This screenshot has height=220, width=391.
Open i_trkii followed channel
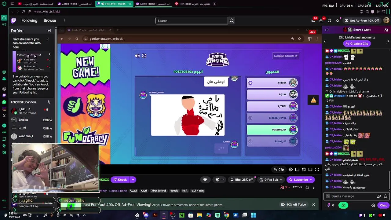[32, 111]
